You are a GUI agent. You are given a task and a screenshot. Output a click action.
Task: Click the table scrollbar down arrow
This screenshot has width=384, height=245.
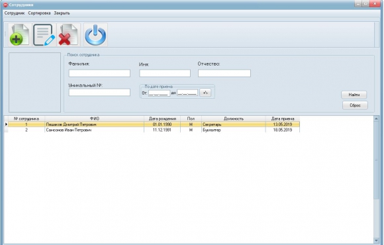click(x=377, y=240)
